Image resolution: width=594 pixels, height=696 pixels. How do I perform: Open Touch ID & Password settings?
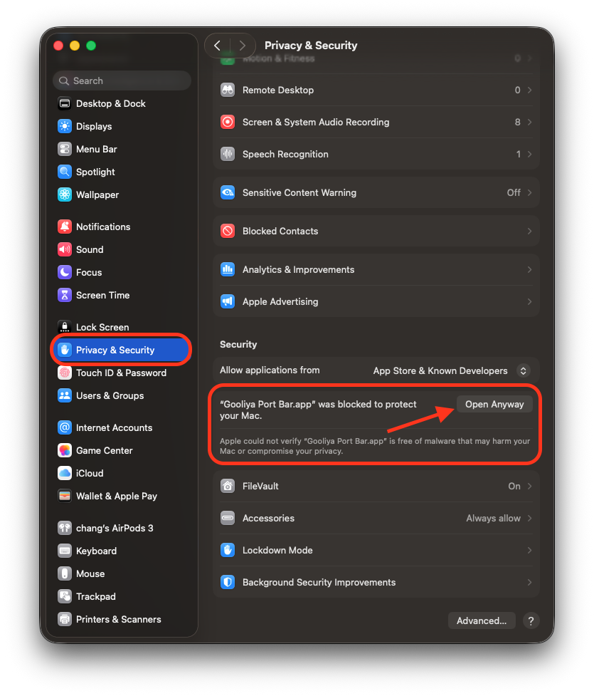point(122,373)
